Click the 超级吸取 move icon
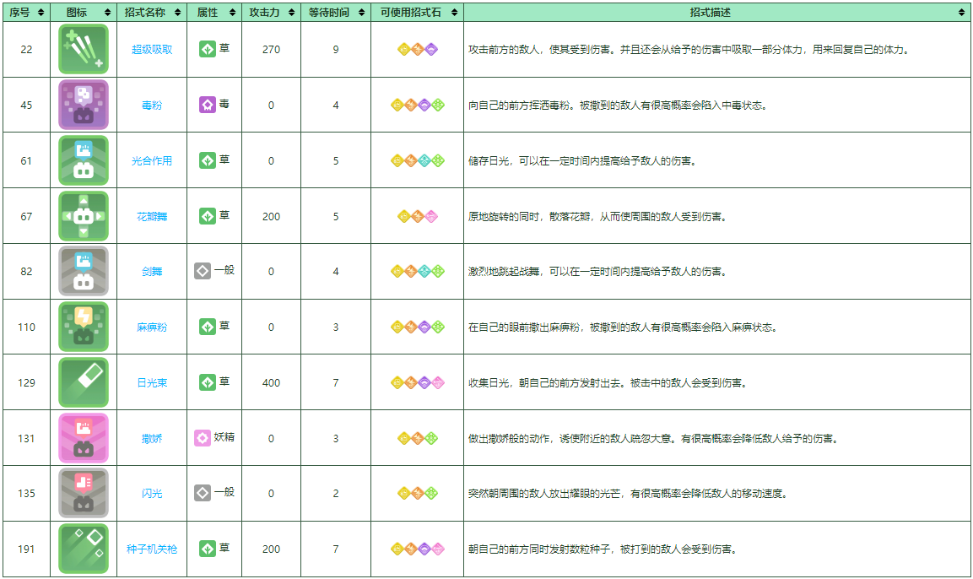The height and width of the screenshot is (579, 973). pyautogui.click(x=84, y=49)
